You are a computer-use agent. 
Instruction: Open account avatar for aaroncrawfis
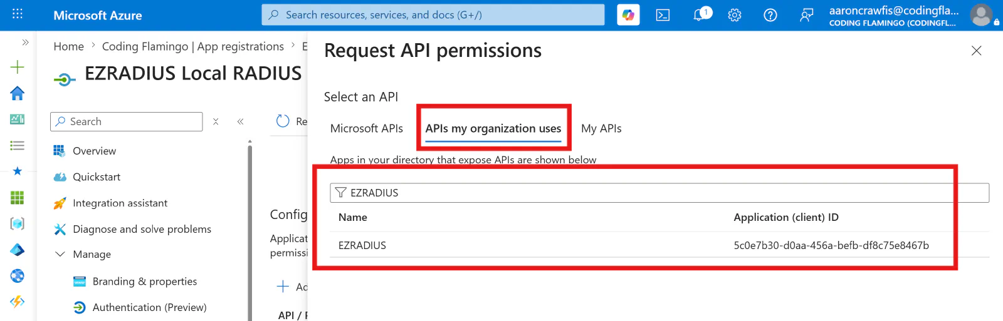(x=981, y=15)
